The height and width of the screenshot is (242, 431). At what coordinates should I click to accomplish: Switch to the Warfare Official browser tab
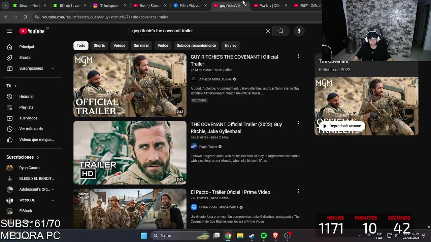(270, 5)
